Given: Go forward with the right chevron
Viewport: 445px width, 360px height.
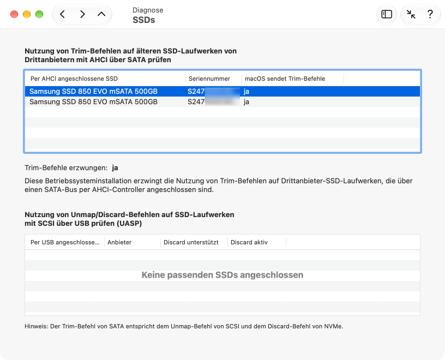Looking at the screenshot, I should 82,14.
